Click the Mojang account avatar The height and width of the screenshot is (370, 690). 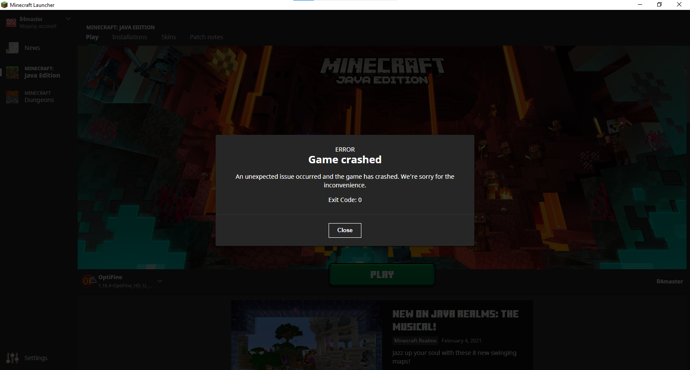[x=11, y=23]
